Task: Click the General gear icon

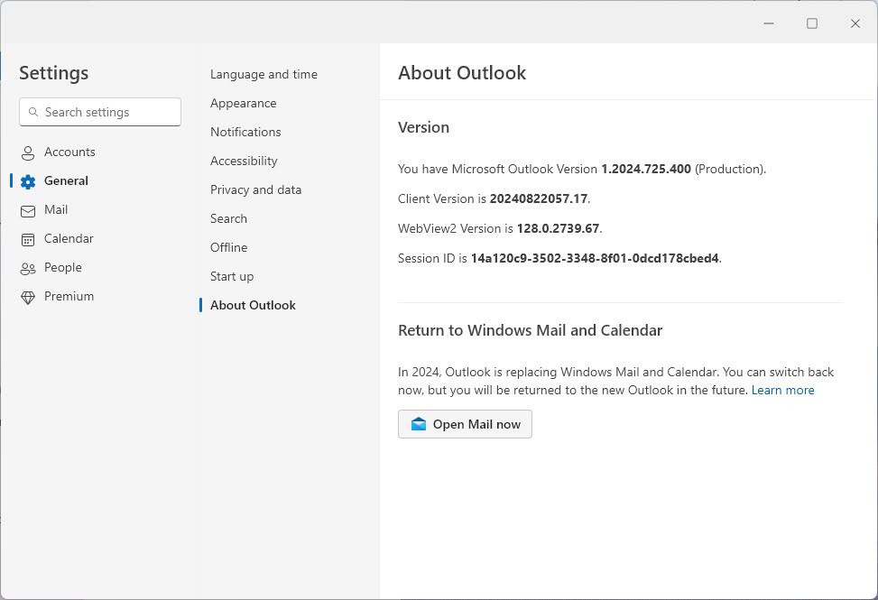Action: click(x=27, y=181)
